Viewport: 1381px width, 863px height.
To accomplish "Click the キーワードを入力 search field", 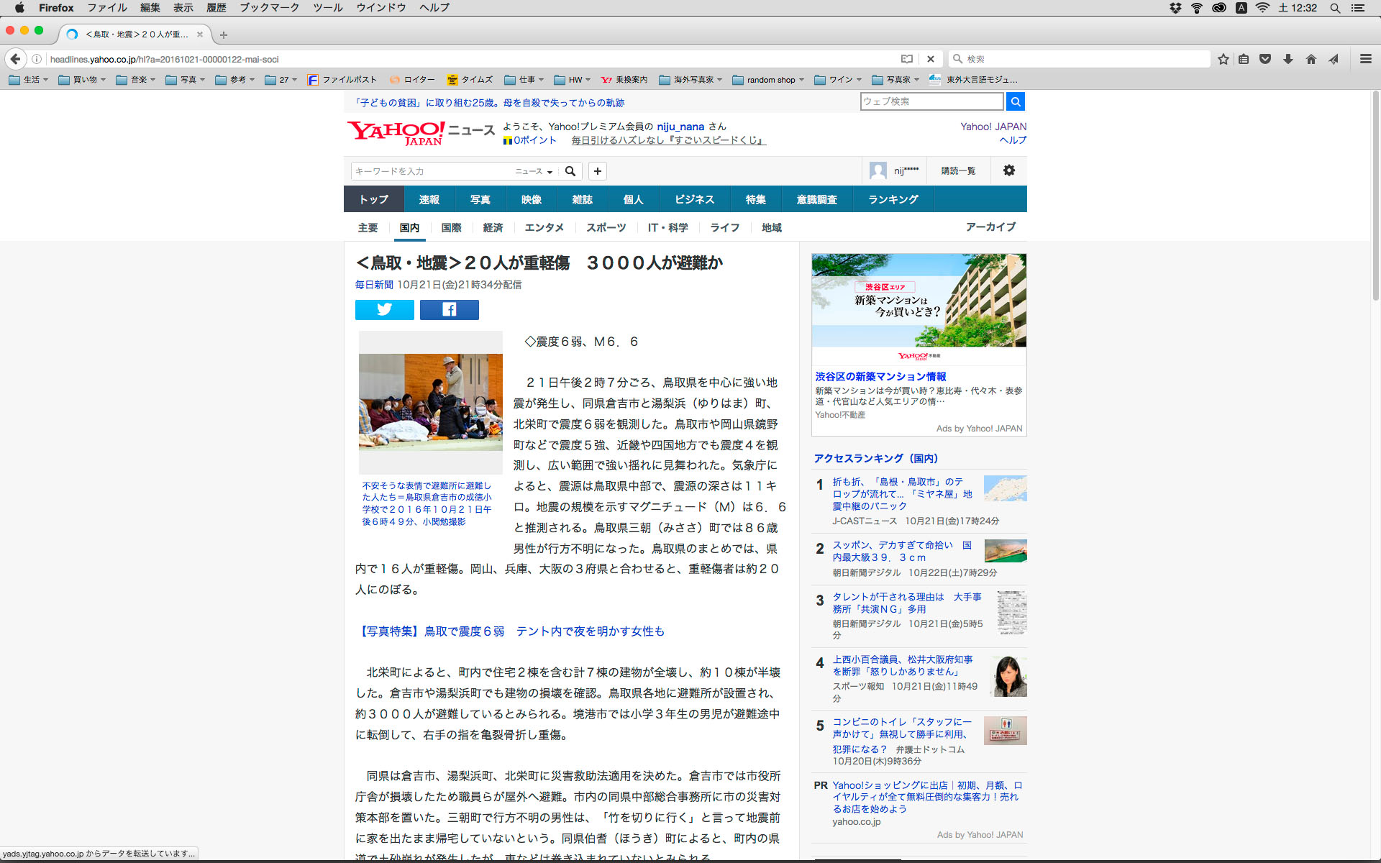I will [x=430, y=171].
